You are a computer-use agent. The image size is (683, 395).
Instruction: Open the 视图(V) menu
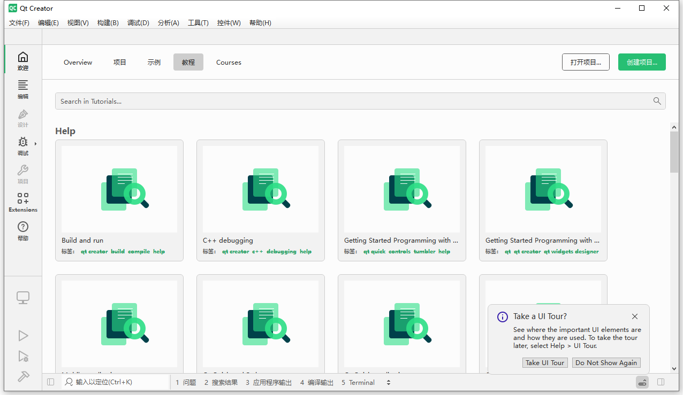point(78,23)
